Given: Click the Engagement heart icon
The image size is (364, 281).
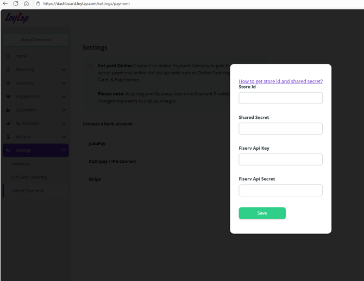Looking at the screenshot, I should [x=8, y=97].
